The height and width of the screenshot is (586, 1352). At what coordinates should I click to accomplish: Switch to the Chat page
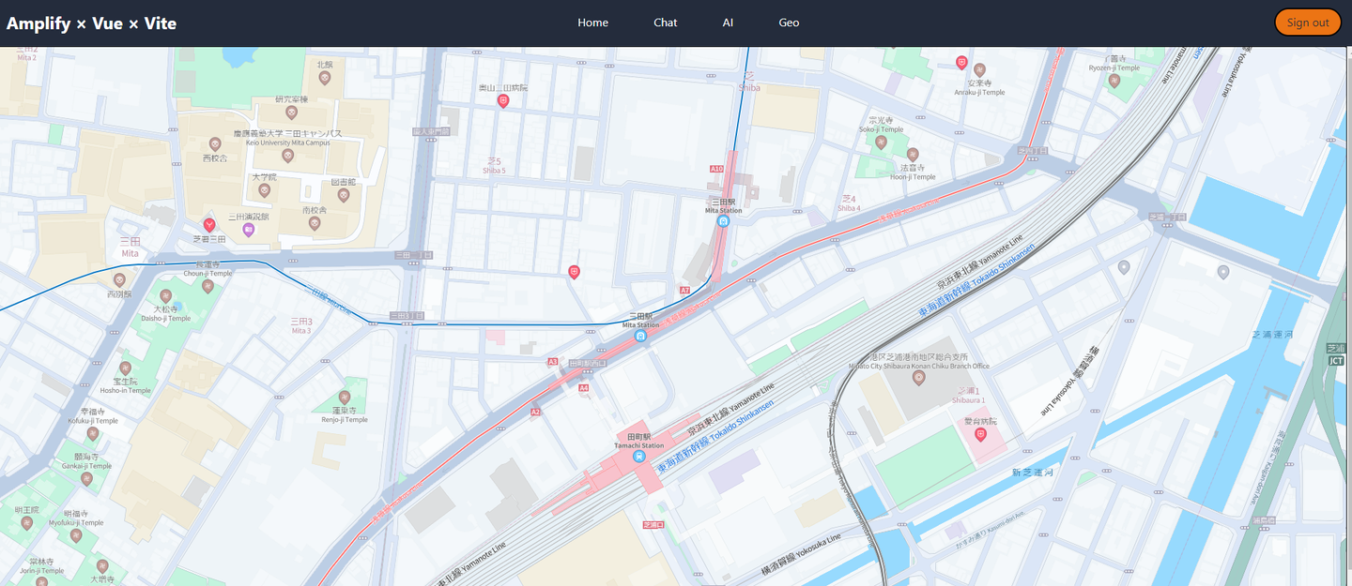665,23
